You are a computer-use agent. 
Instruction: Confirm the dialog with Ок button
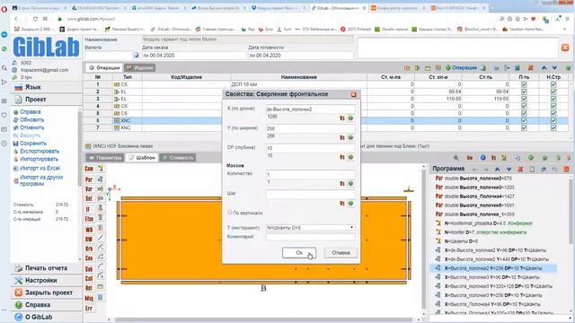(x=299, y=253)
